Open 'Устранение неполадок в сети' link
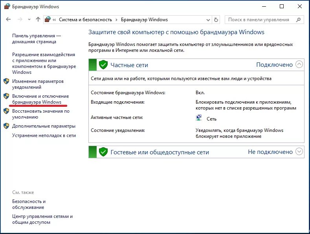The image size is (310, 234). tap(44, 135)
